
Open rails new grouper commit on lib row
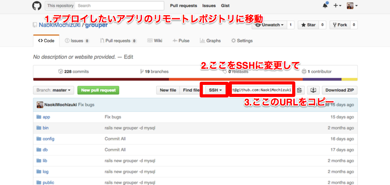[x=130, y=160]
